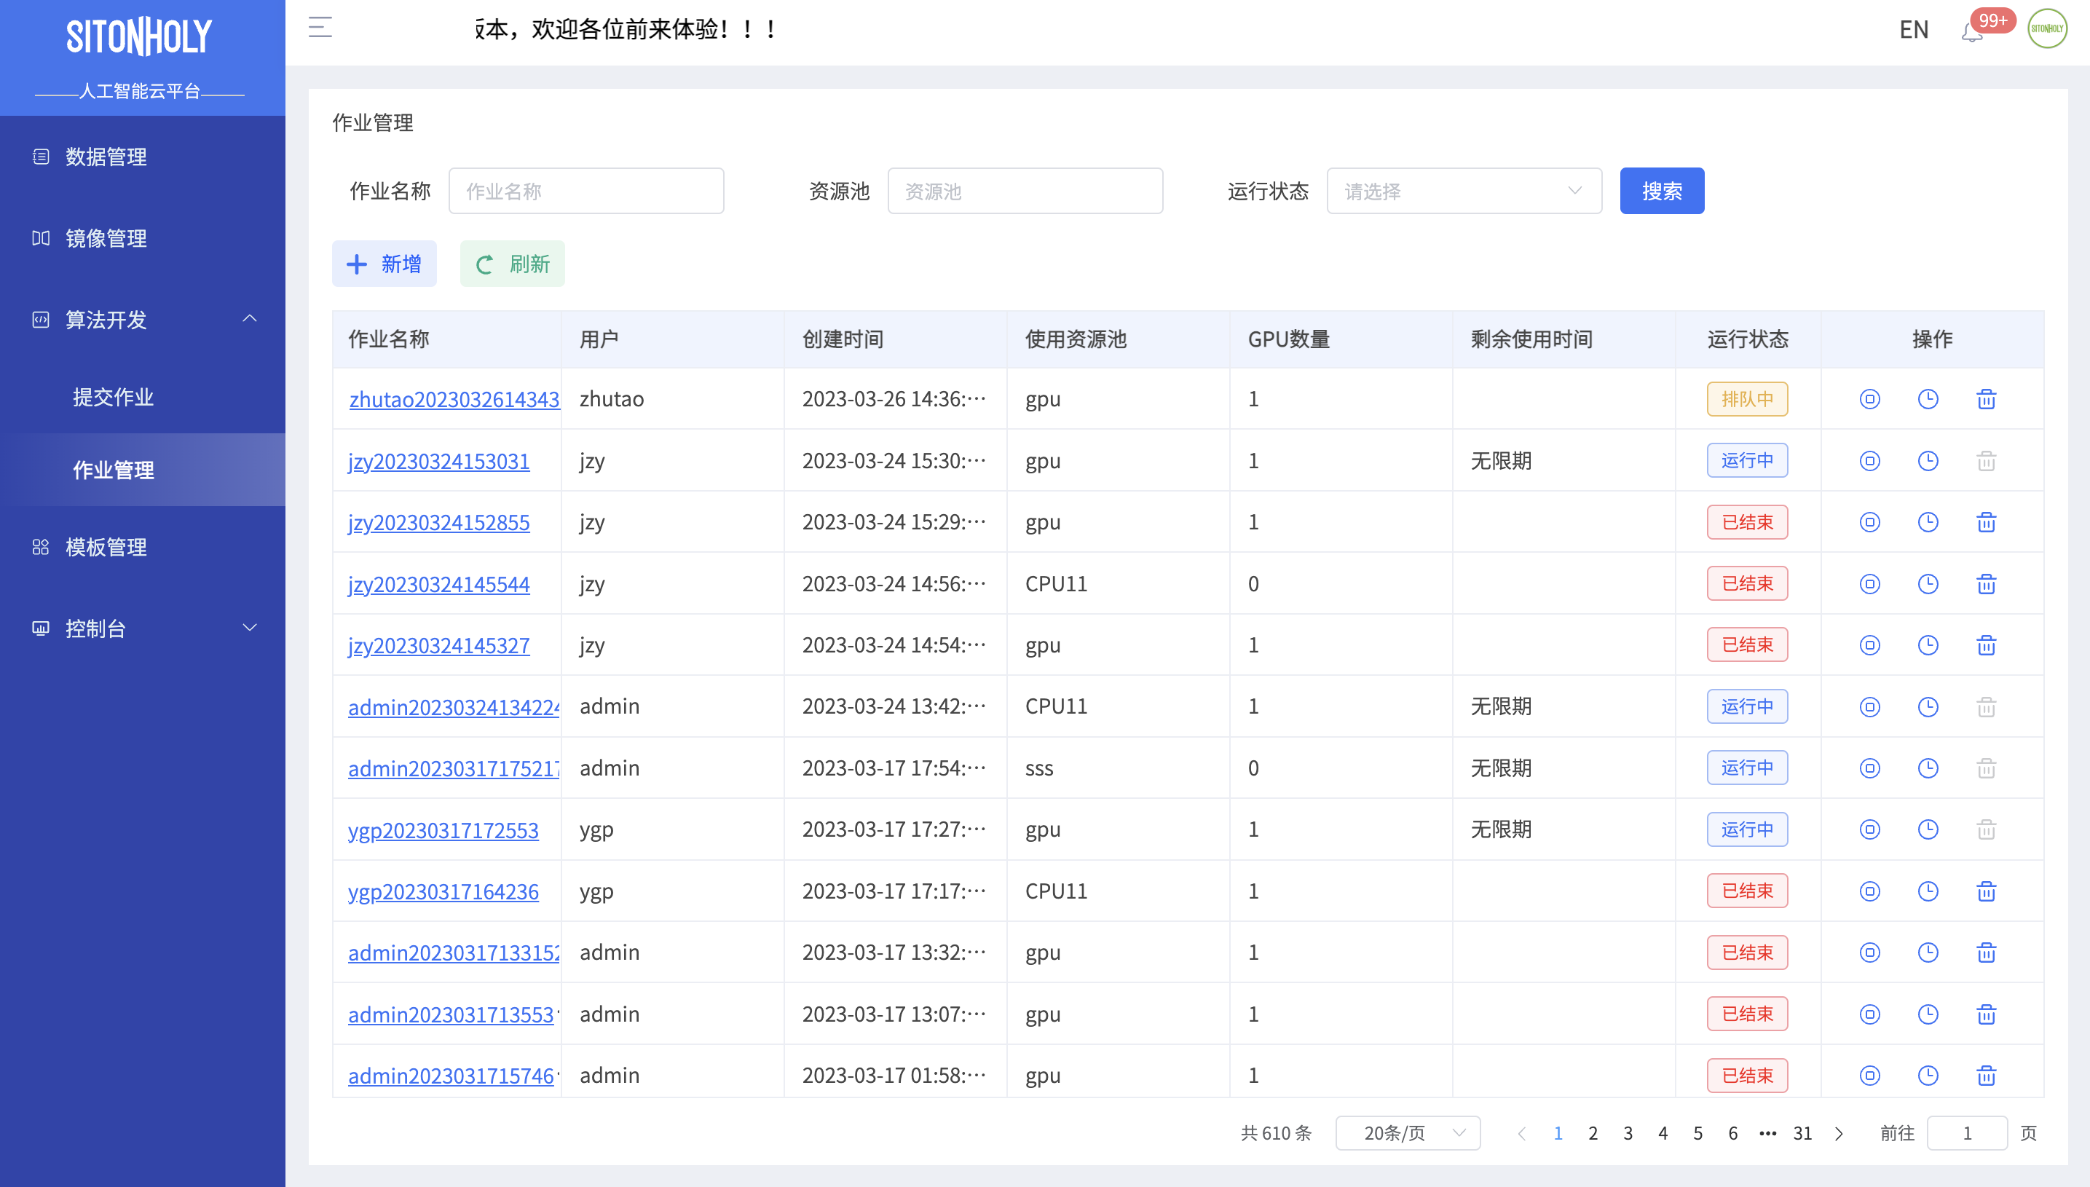The height and width of the screenshot is (1187, 2090).
Task: Go to page 2
Action: point(1593,1132)
